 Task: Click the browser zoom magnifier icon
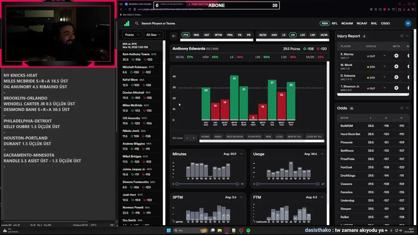(x=371, y=9)
